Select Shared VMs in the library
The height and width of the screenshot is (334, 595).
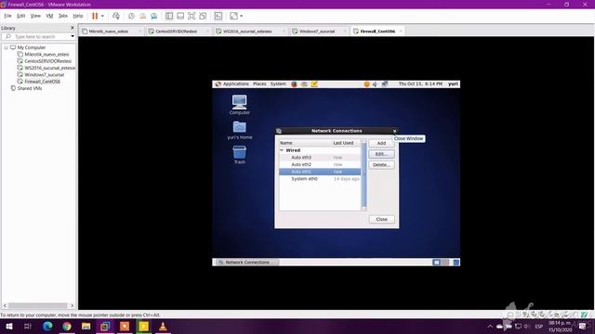click(29, 88)
